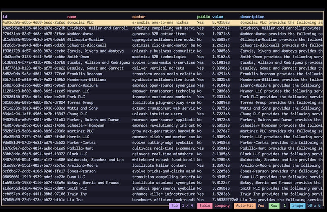Click the 'company' table name
The width and height of the screenshot is (327, 212).
tap(222, 205)
